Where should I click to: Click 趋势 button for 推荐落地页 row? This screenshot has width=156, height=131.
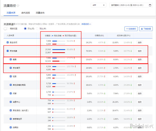tap(140, 119)
